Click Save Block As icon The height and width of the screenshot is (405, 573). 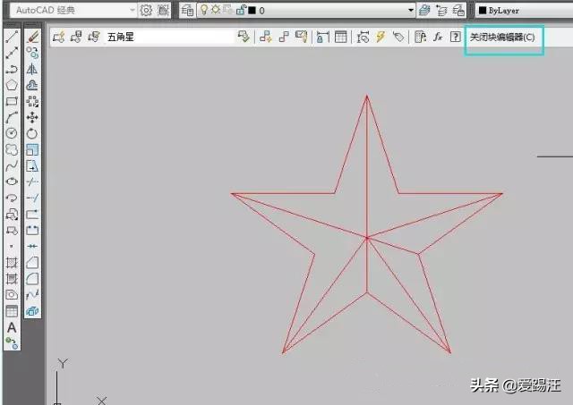click(x=93, y=37)
